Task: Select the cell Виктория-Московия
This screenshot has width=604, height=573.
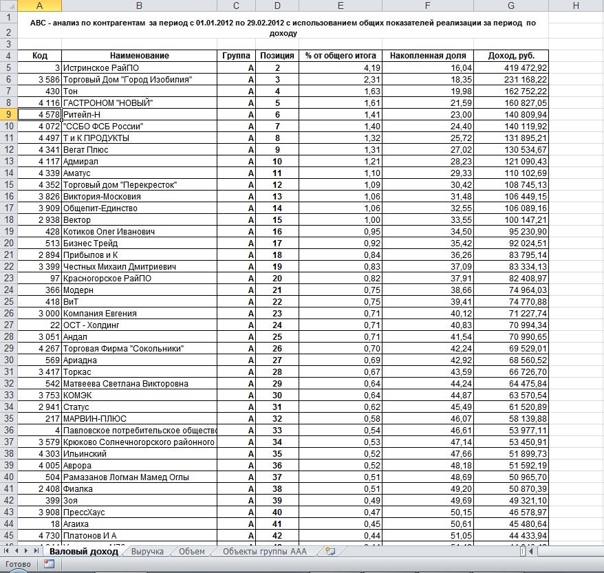Action: click(139, 197)
